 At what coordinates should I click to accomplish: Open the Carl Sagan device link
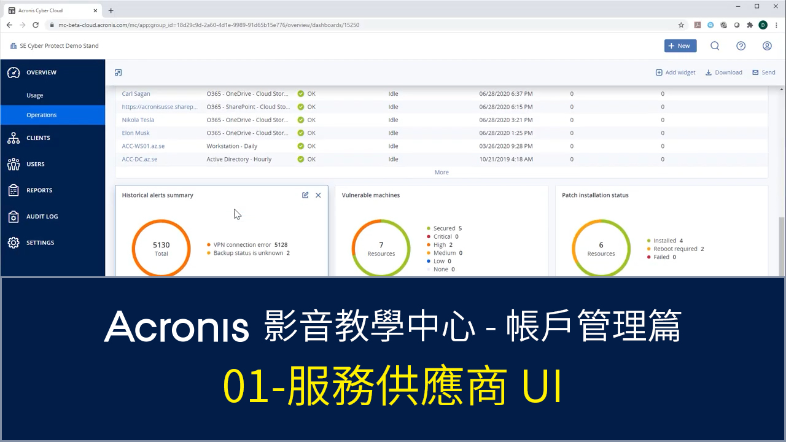[136, 94]
